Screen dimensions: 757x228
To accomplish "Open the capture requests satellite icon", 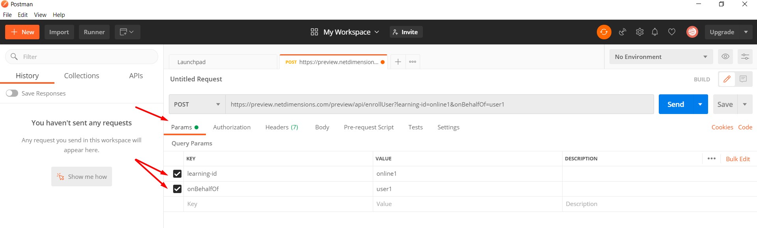I will click(x=622, y=32).
